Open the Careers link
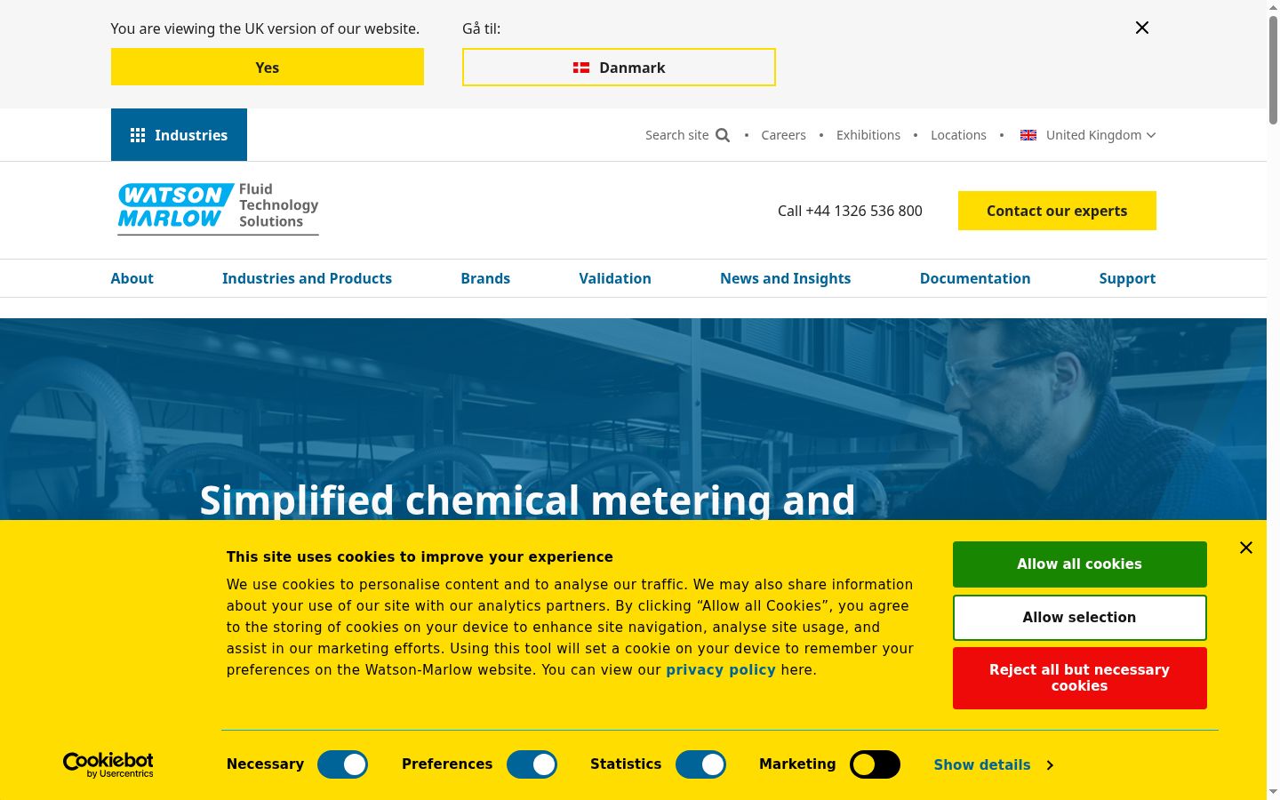The width and height of the screenshot is (1280, 800). click(x=783, y=135)
